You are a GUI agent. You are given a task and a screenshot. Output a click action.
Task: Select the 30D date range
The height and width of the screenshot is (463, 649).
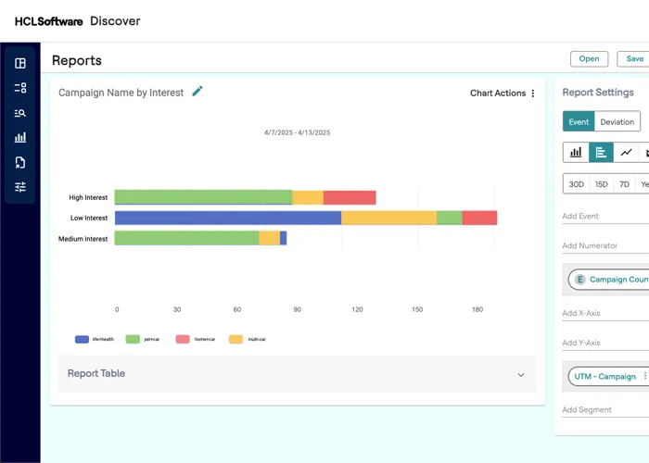[576, 184]
